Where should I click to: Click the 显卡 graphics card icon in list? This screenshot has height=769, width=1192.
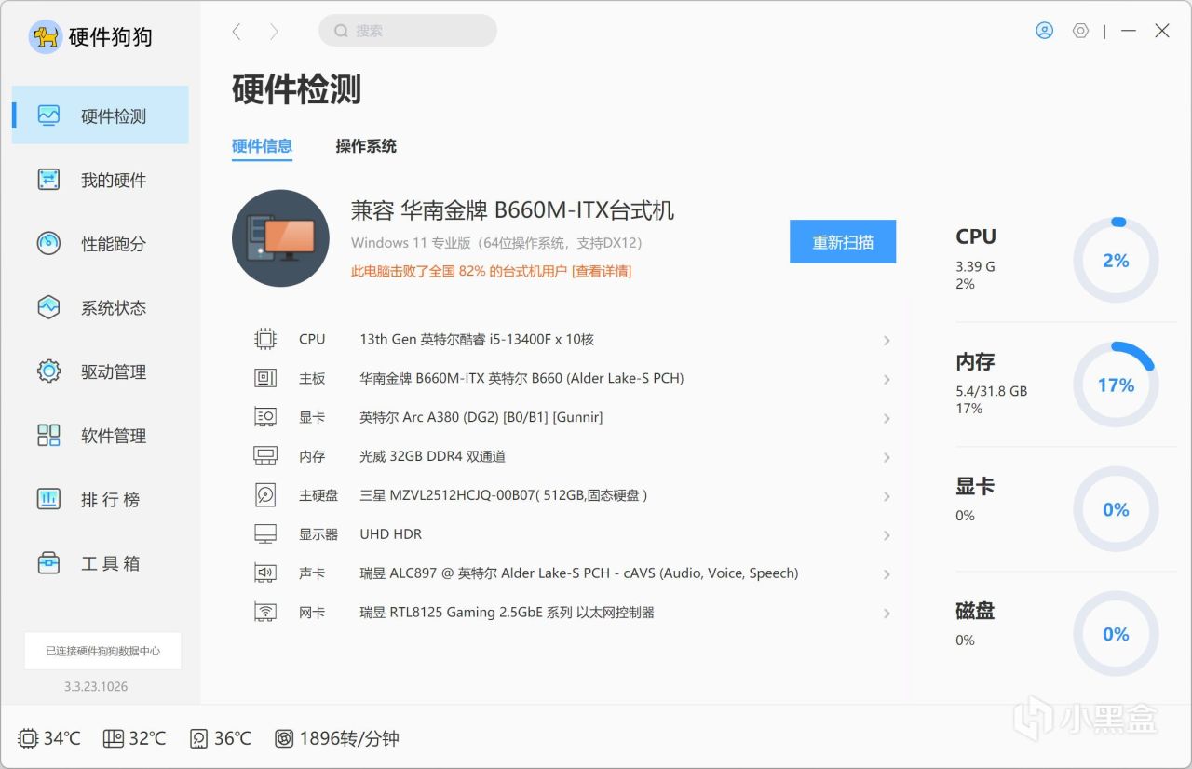(x=265, y=417)
